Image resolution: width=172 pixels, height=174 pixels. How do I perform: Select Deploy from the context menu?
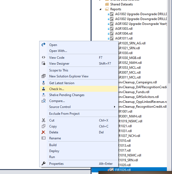pos(54,151)
